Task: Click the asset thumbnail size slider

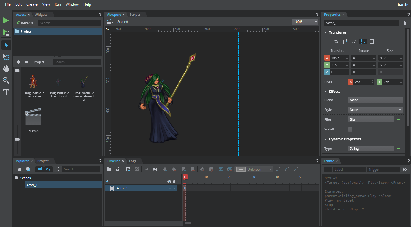Action: [17, 139]
